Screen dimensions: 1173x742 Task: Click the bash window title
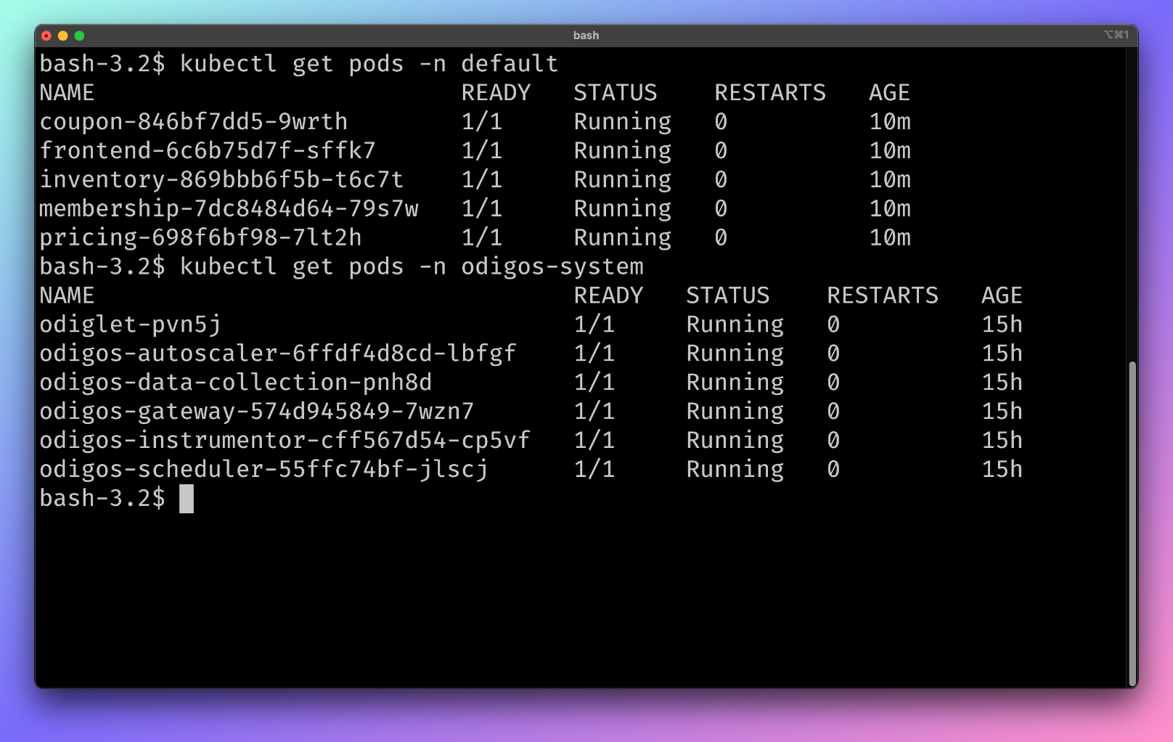586,36
